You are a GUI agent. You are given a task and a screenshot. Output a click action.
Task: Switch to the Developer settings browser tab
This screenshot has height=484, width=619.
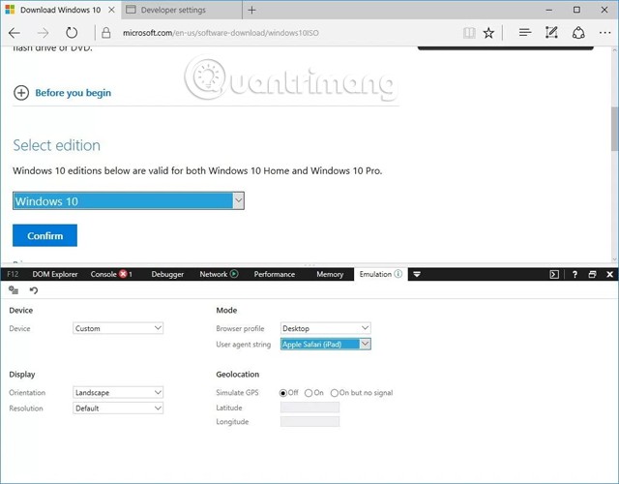pyautogui.click(x=177, y=10)
